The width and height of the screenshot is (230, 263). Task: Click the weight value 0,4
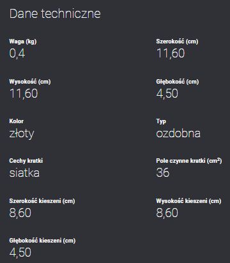coord(17,53)
